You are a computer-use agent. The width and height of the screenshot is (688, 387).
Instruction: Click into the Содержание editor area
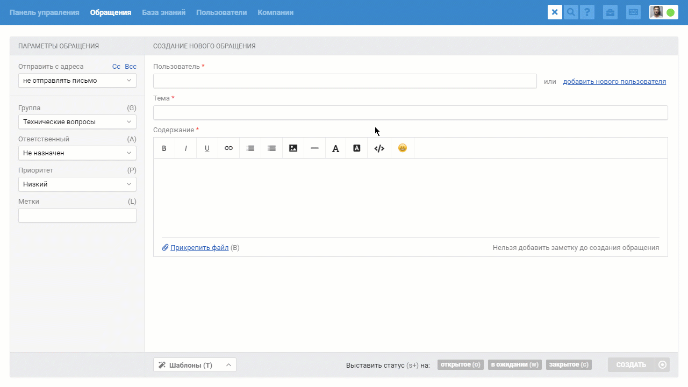coord(411,197)
